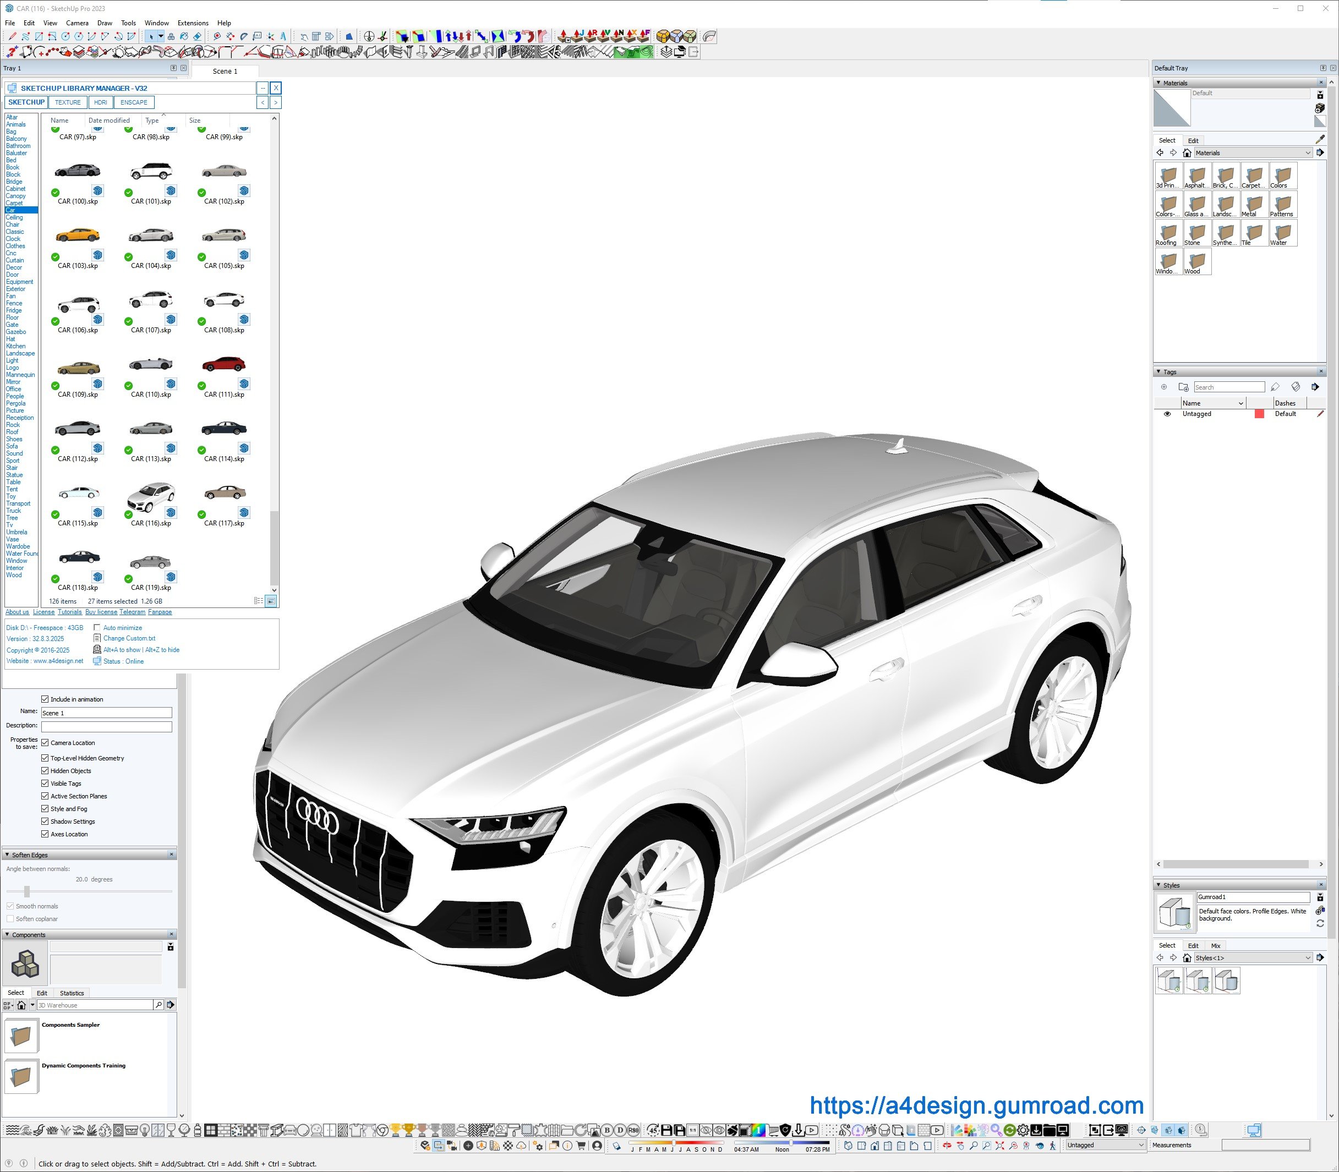Image resolution: width=1339 pixels, height=1172 pixels.
Task: Click the Paint Bucket tool icon
Action: point(184,37)
